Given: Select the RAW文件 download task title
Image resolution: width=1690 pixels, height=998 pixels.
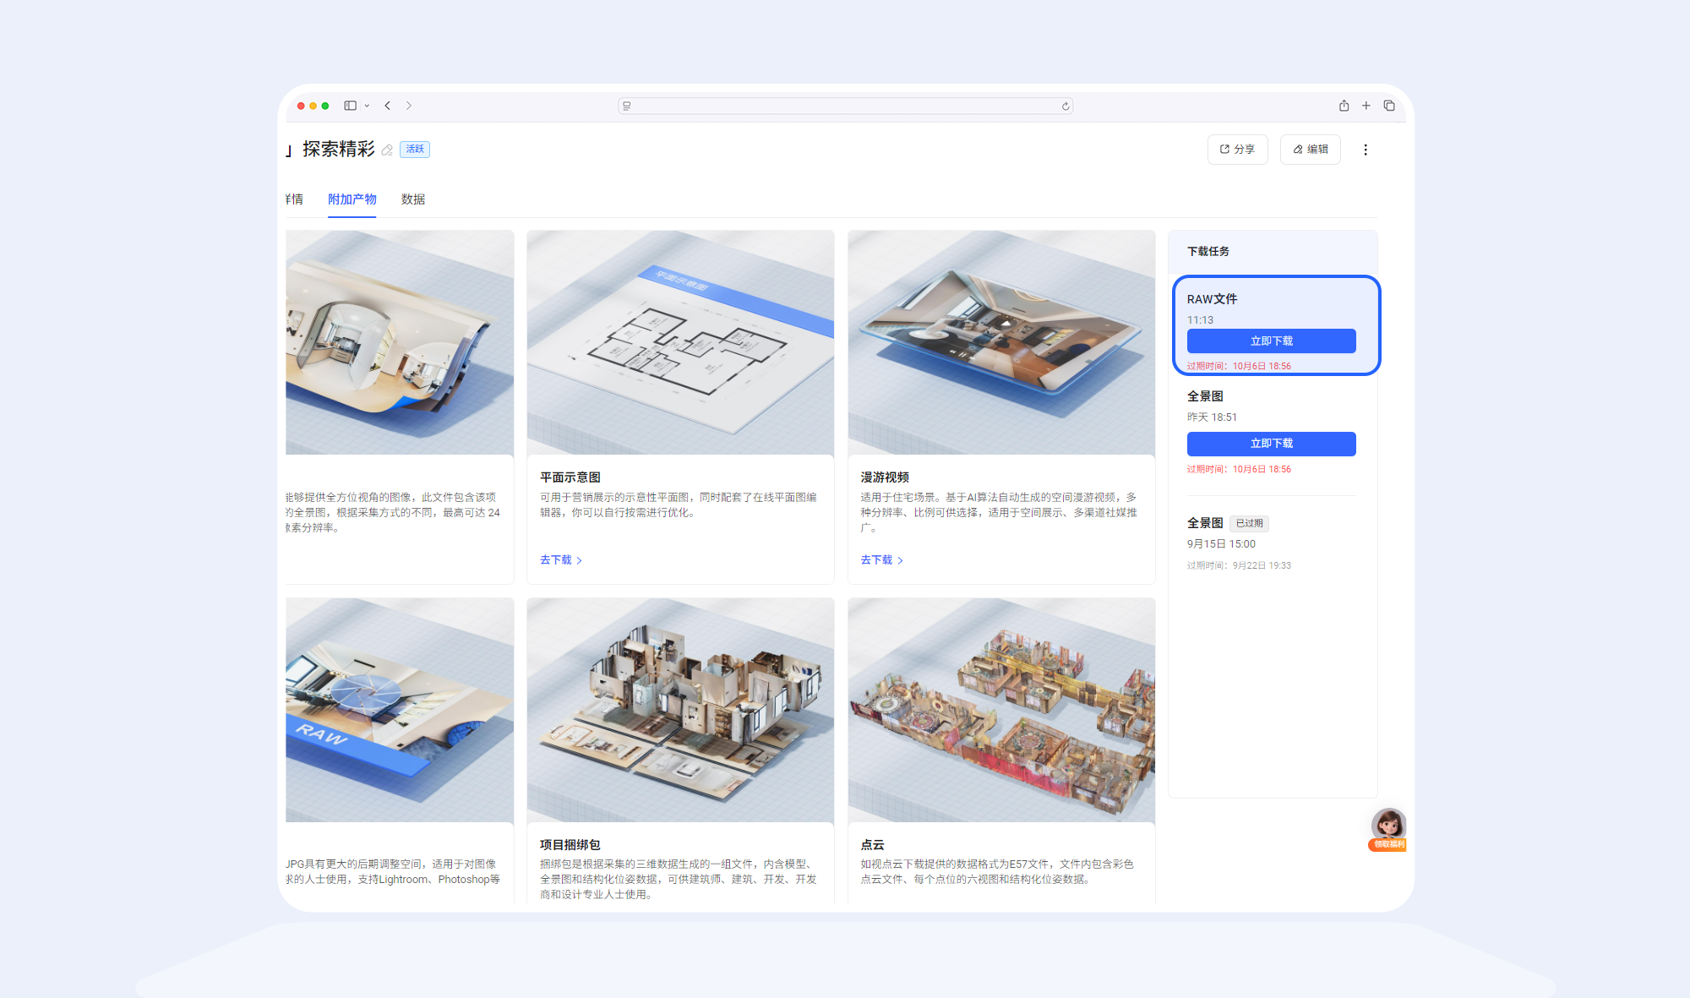Looking at the screenshot, I should click(x=1212, y=299).
